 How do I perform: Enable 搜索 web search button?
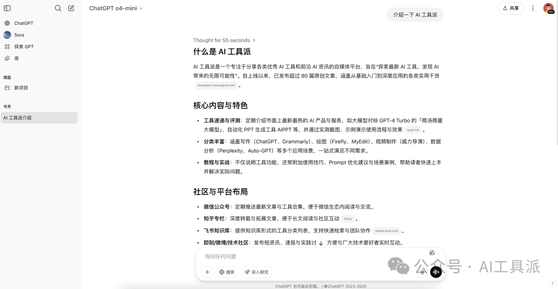pyautogui.click(x=227, y=272)
